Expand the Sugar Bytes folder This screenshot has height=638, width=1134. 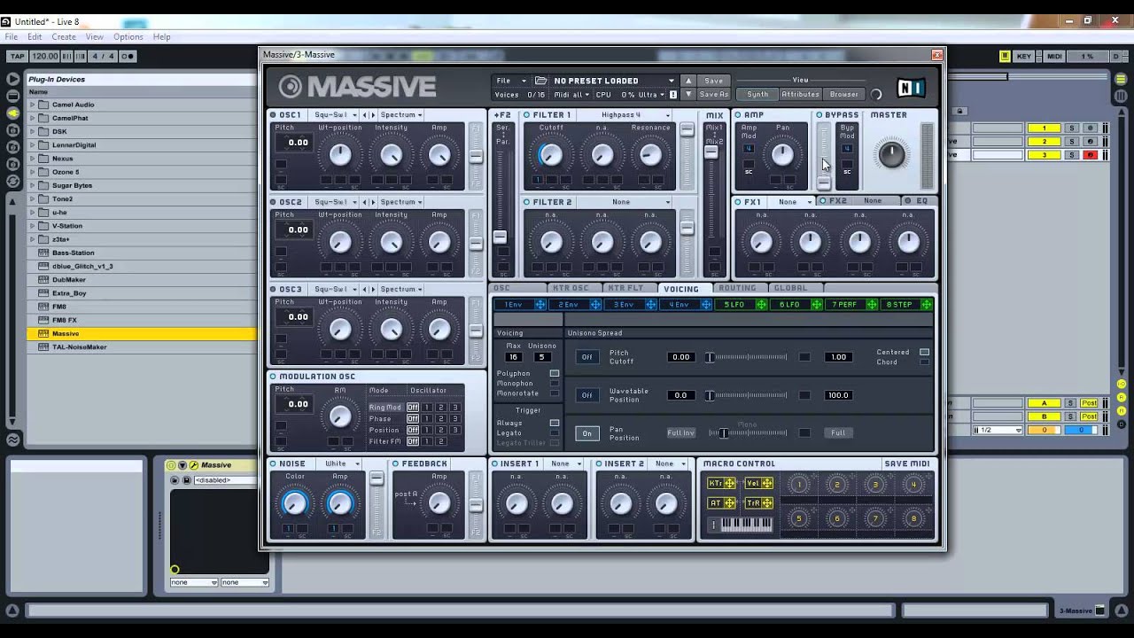[33, 185]
